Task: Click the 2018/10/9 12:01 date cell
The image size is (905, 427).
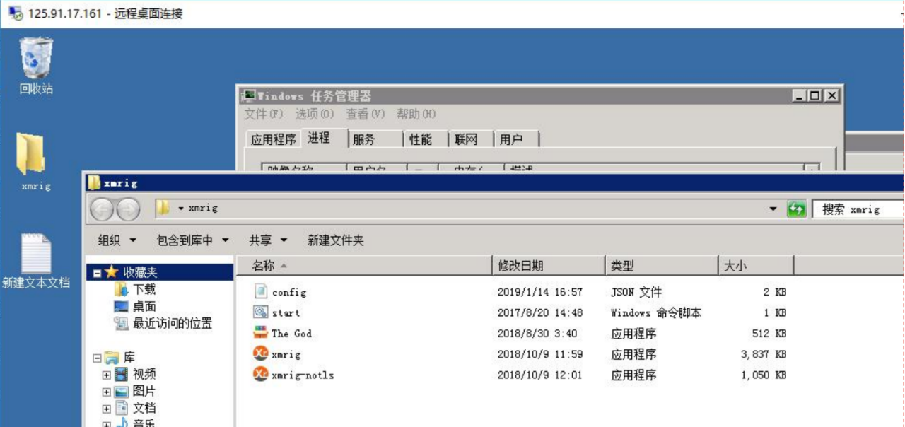Action: (539, 375)
